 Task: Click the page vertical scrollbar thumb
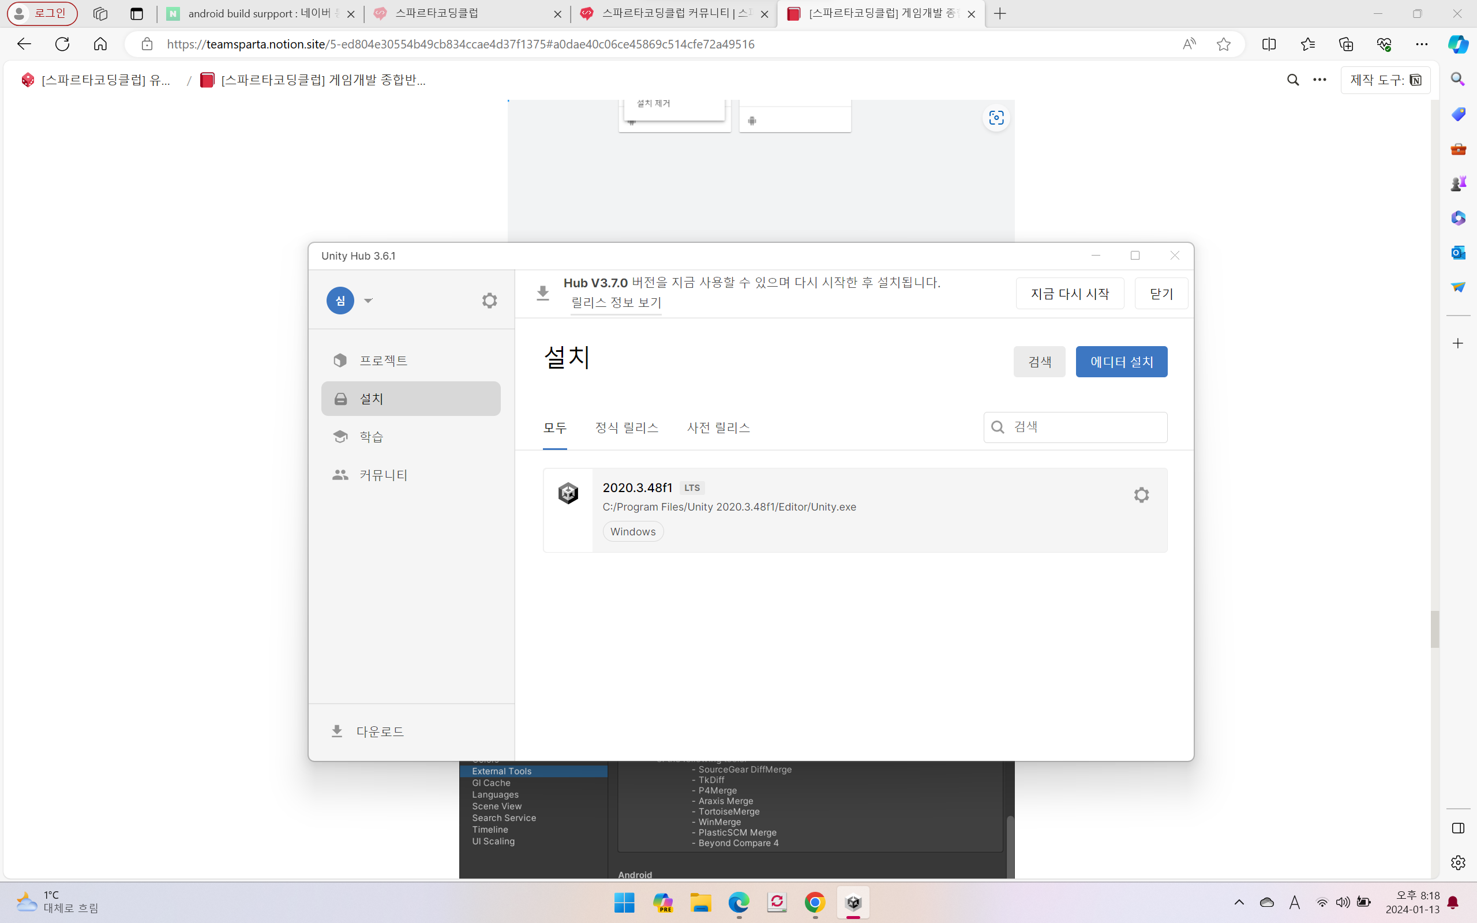tap(1435, 629)
